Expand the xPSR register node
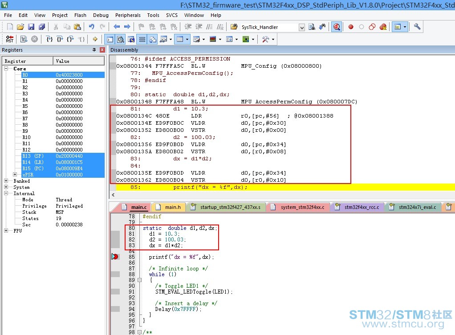This screenshot has height=335, width=455. pyautogui.click(x=15, y=175)
